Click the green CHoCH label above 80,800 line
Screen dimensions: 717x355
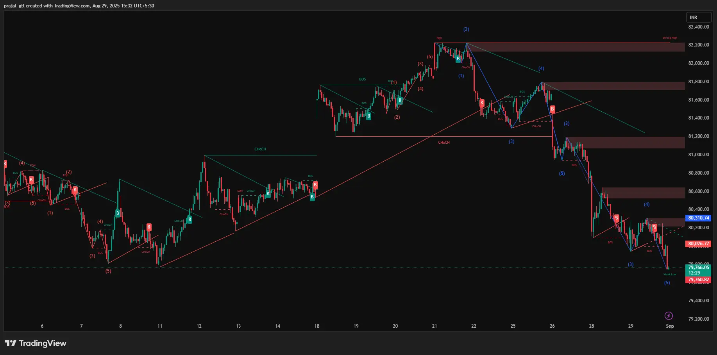coord(260,149)
